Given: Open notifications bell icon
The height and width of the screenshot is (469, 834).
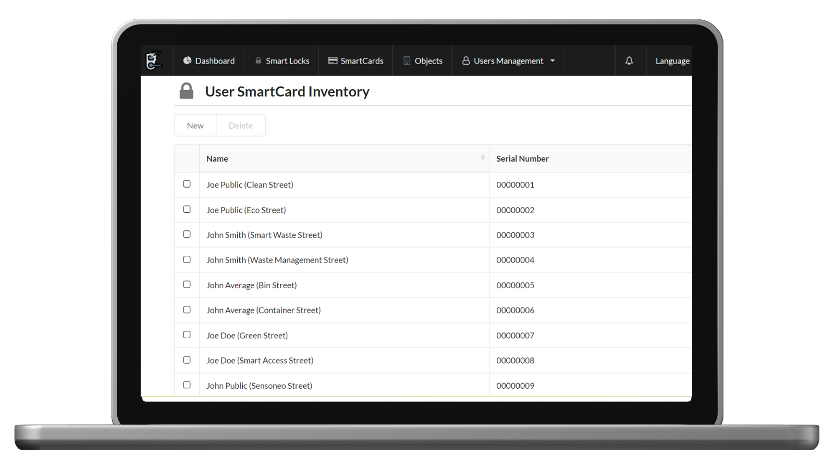Looking at the screenshot, I should click(x=629, y=61).
